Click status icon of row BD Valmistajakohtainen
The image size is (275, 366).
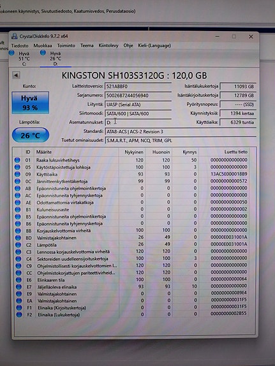[x=18, y=237]
